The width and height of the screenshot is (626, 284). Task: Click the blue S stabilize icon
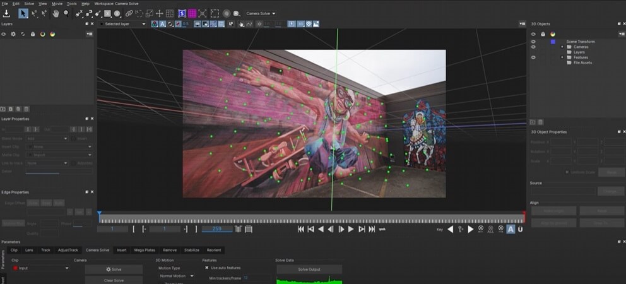coord(182,13)
